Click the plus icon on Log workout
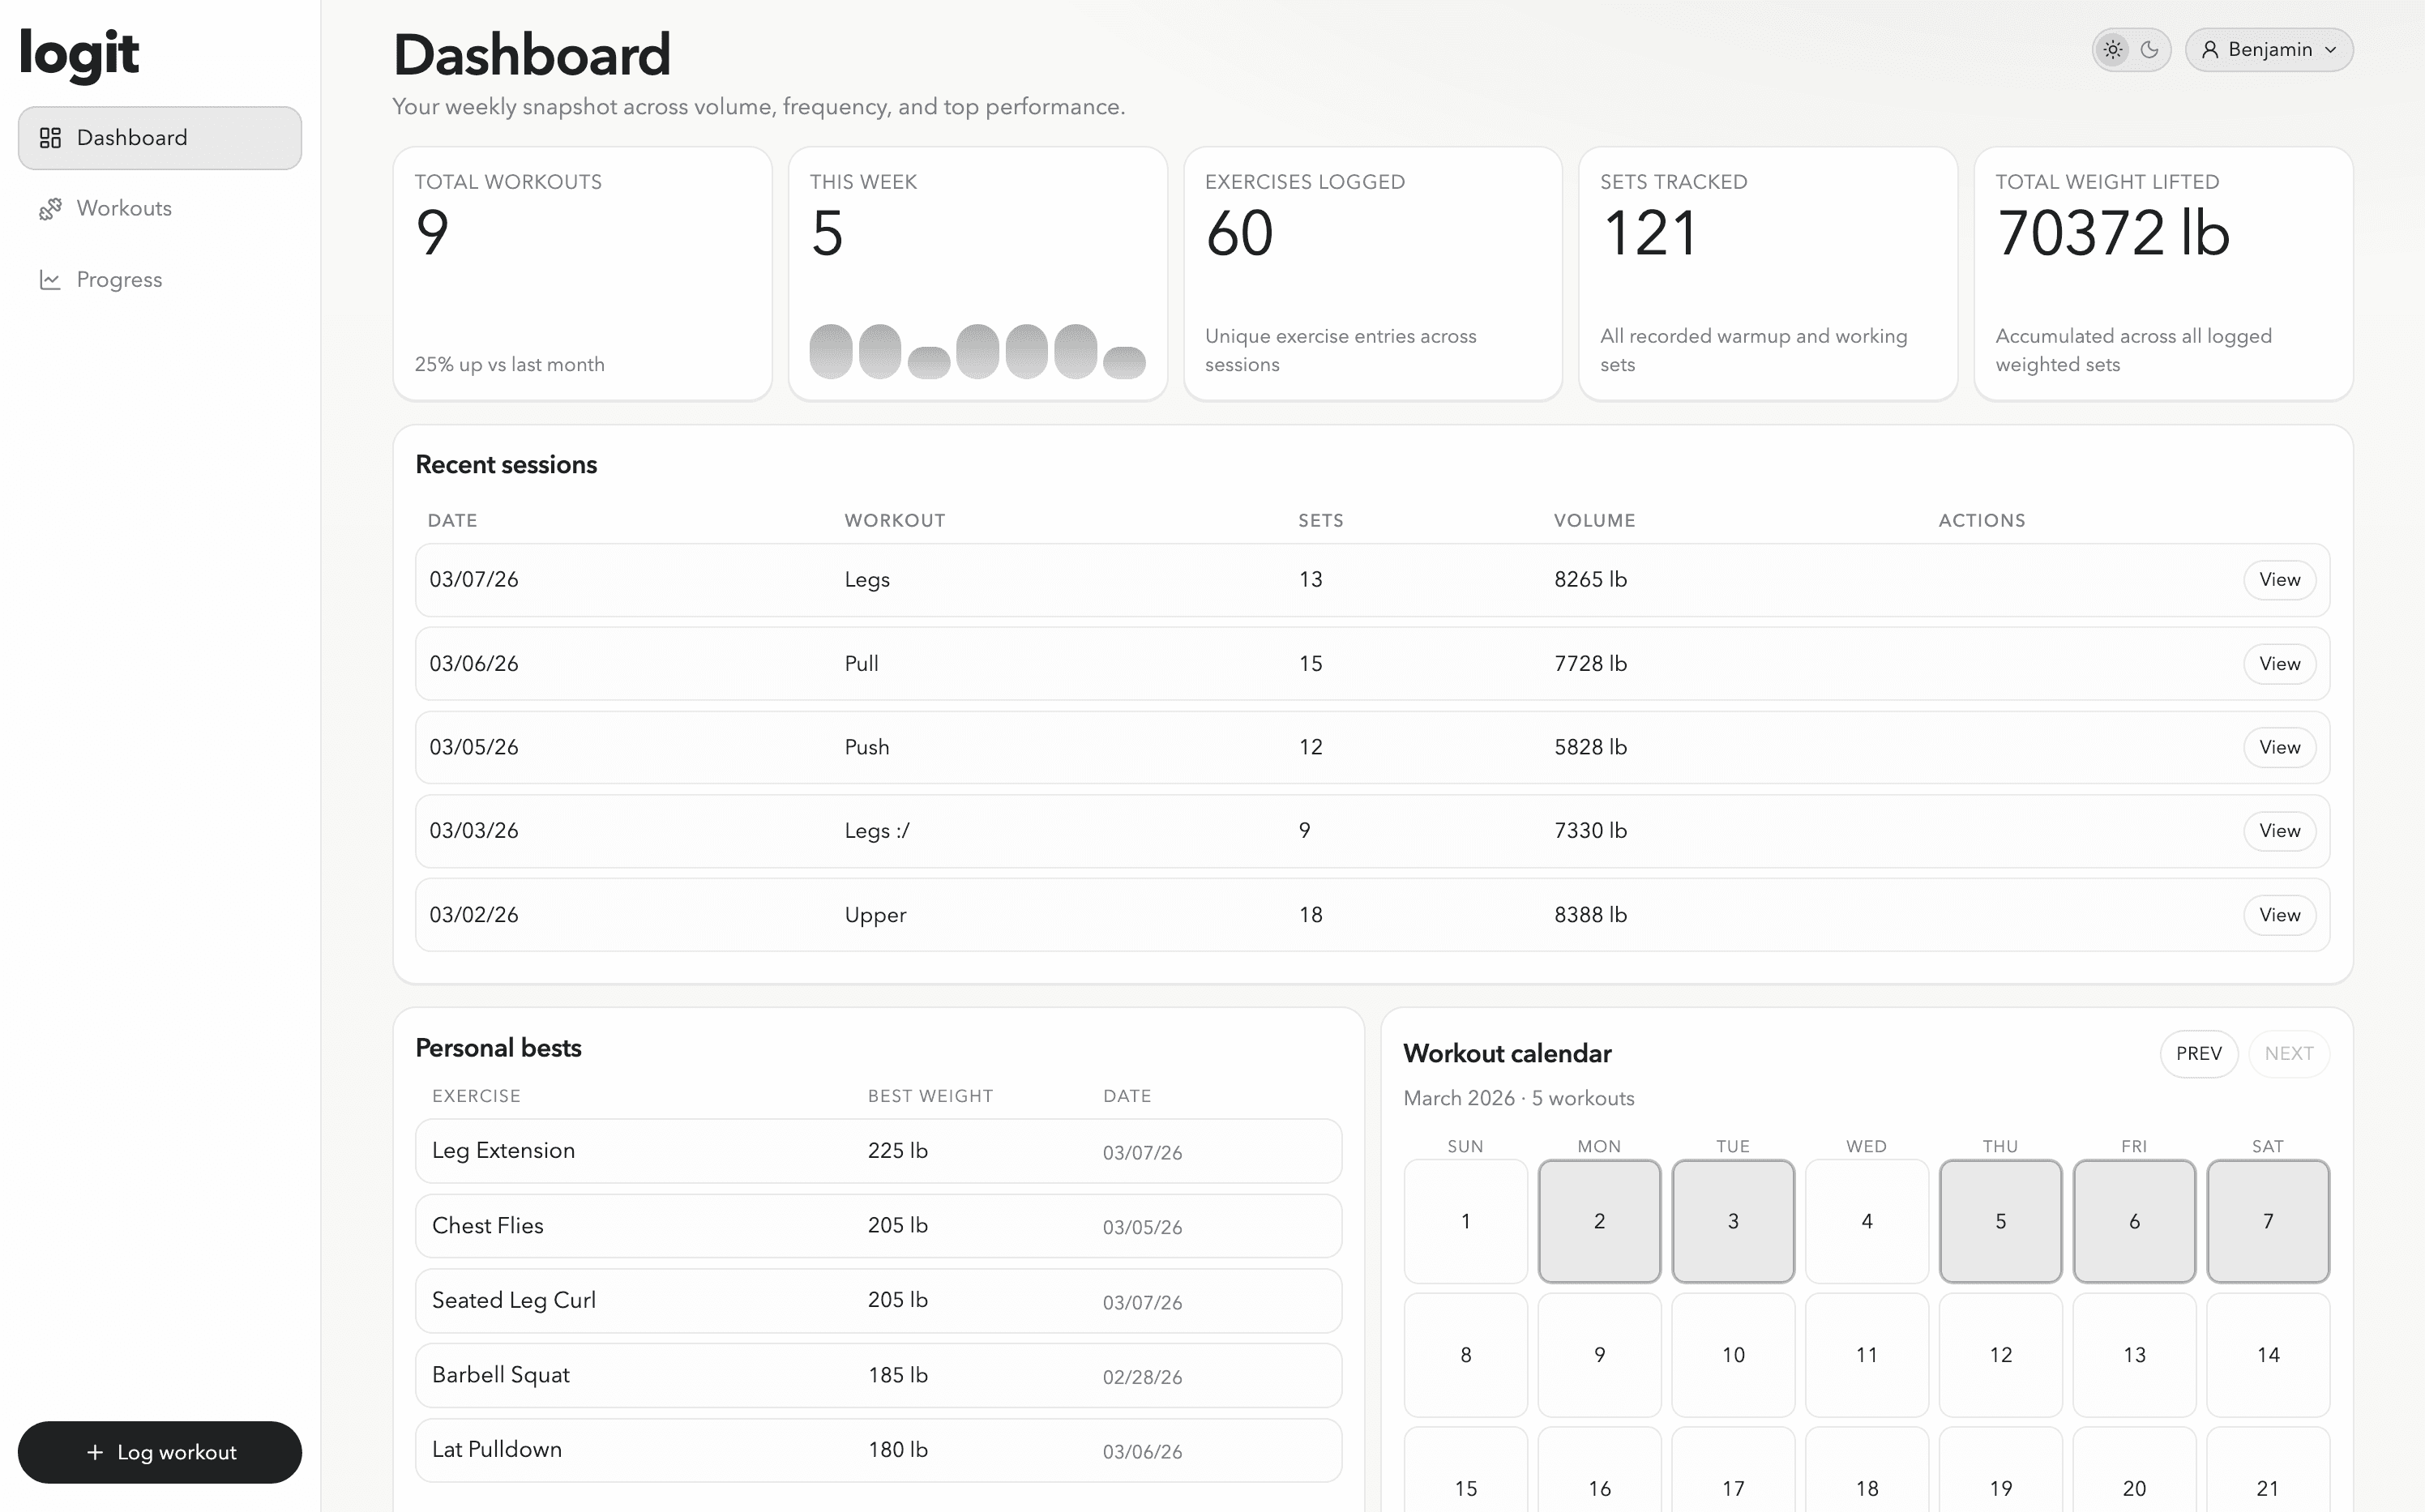The height and width of the screenshot is (1512, 2425). coord(95,1452)
